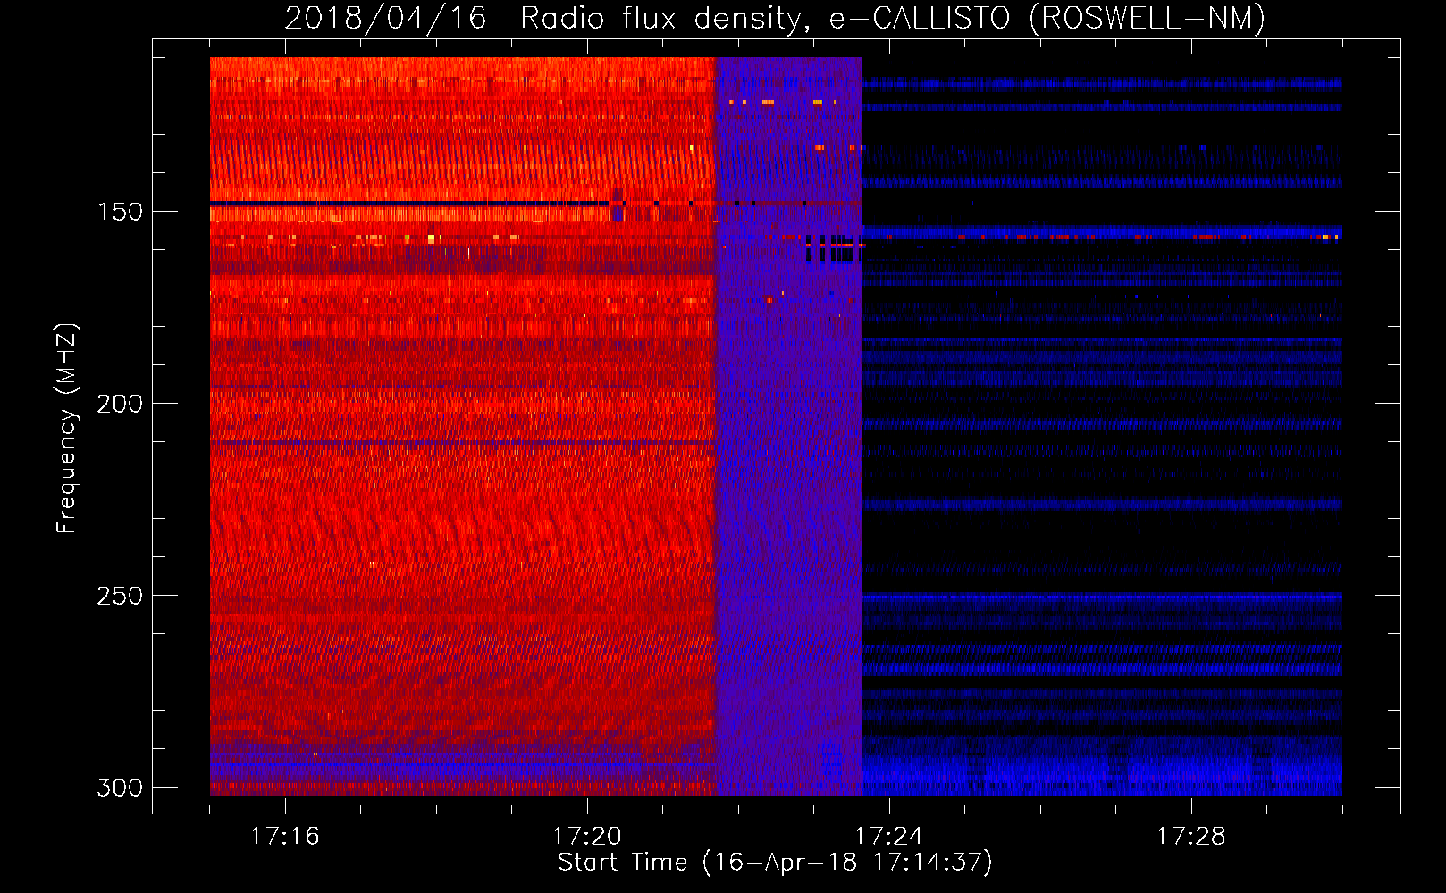Click the narrow blue-violet spectrogram band between the red and black regions
This screenshot has width=1446, height=893.
789,426
